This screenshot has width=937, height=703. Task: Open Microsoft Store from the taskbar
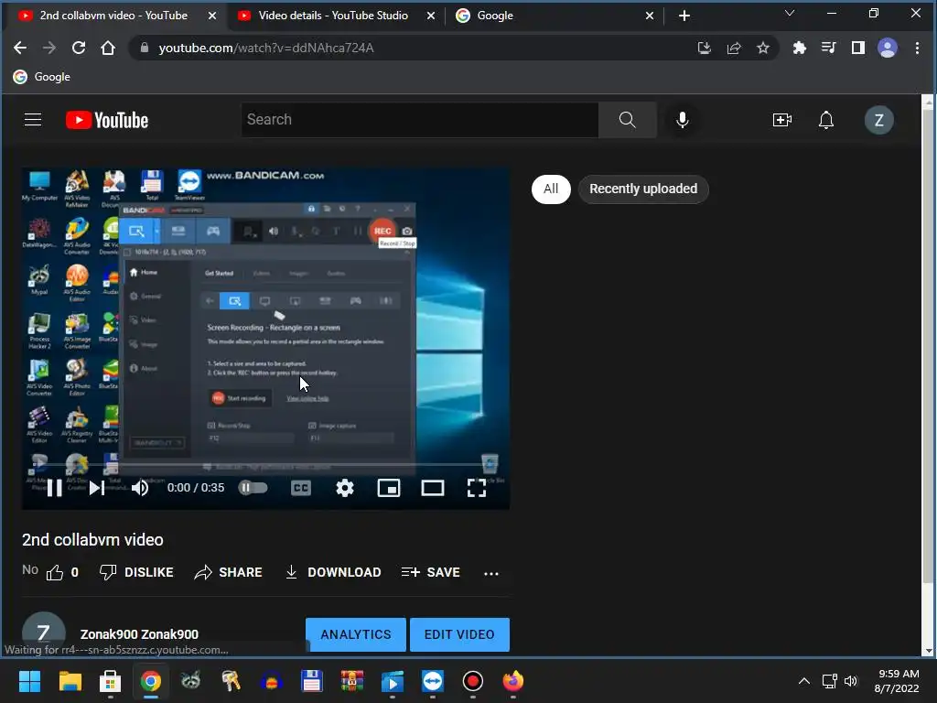[x=110, y=681]
